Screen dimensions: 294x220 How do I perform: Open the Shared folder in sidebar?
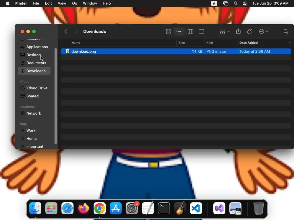pyautogui.click(x=34, y=96)
